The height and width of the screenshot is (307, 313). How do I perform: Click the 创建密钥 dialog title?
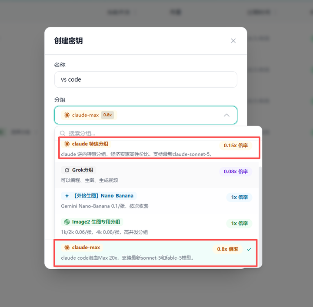coord(69,41)
